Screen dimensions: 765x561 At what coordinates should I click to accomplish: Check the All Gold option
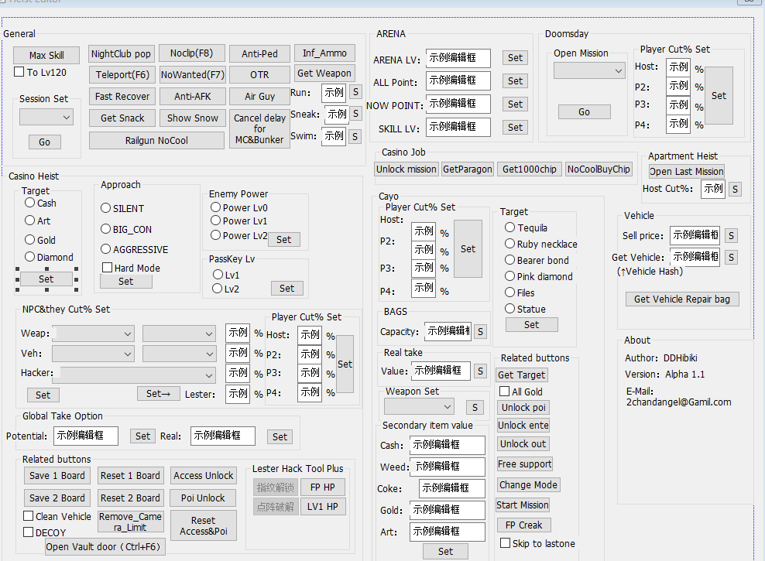point(505,392)
